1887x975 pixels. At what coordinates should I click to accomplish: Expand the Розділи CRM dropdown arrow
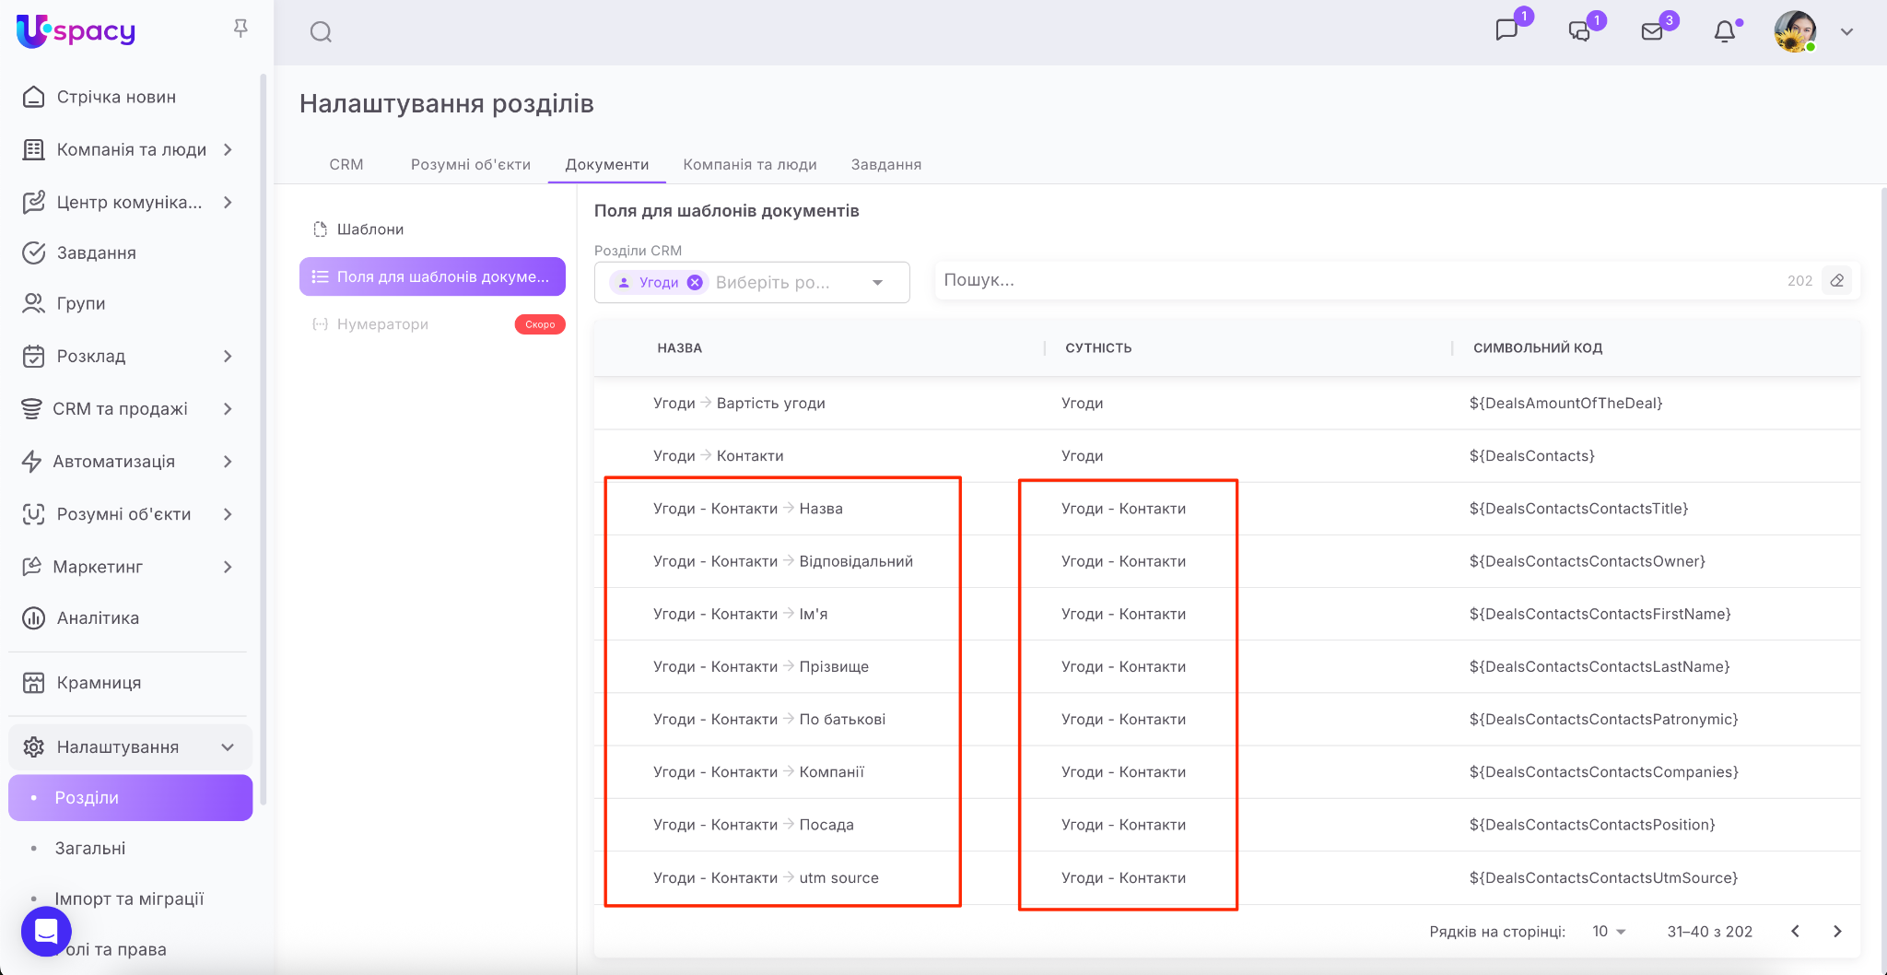[x=877, y=283]
